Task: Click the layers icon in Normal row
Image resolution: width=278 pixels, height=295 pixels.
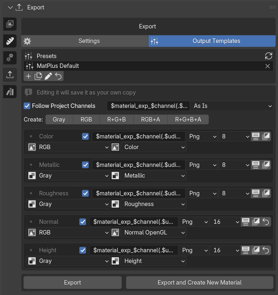Action: [x=255, y=222]
